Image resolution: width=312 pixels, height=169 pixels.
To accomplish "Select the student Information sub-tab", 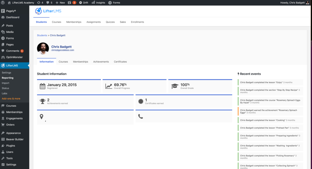I will pyautogui.click(x=47, y=62).
